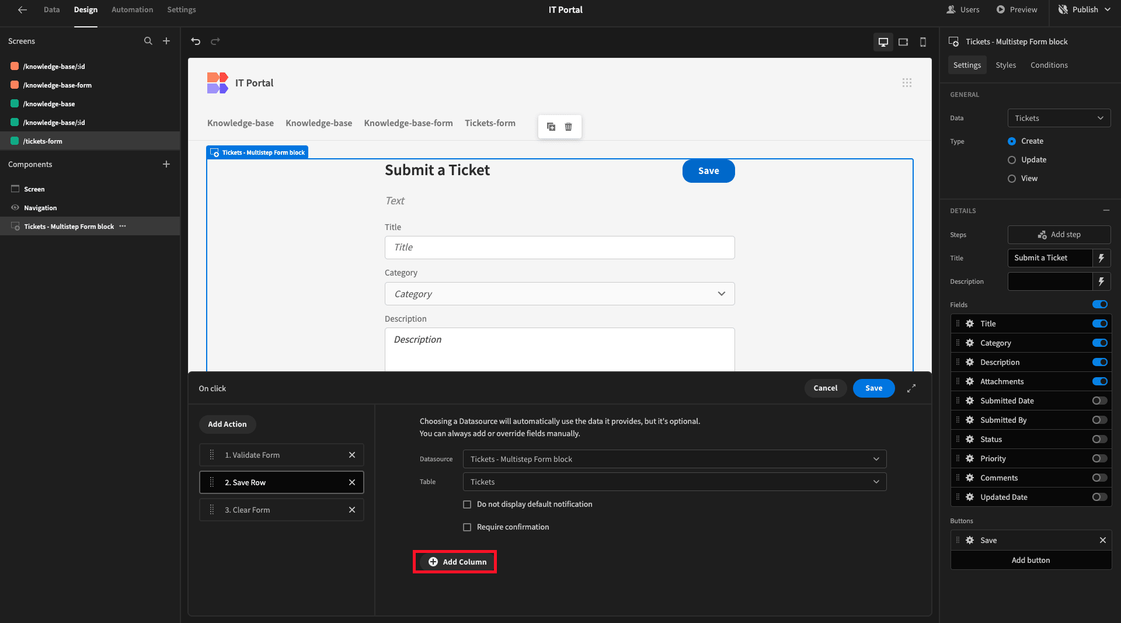This screenshot has width=1121, height=623.
Task: Add a component with plus icon
Action: (166, 164)
